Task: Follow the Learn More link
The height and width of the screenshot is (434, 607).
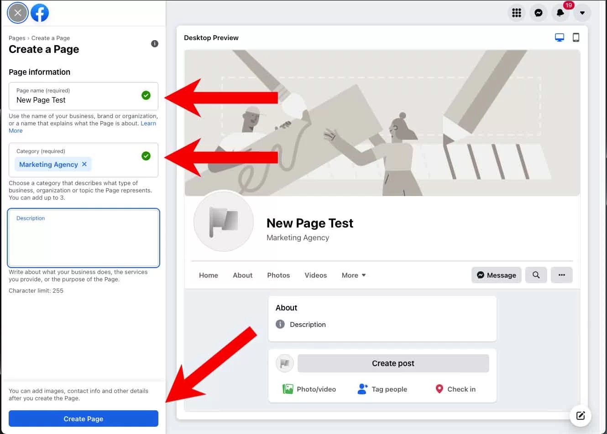Action: coord(148,124)
